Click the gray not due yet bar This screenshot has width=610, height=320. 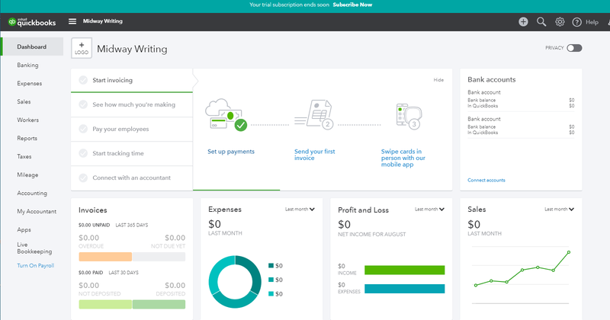pos(159,257)
